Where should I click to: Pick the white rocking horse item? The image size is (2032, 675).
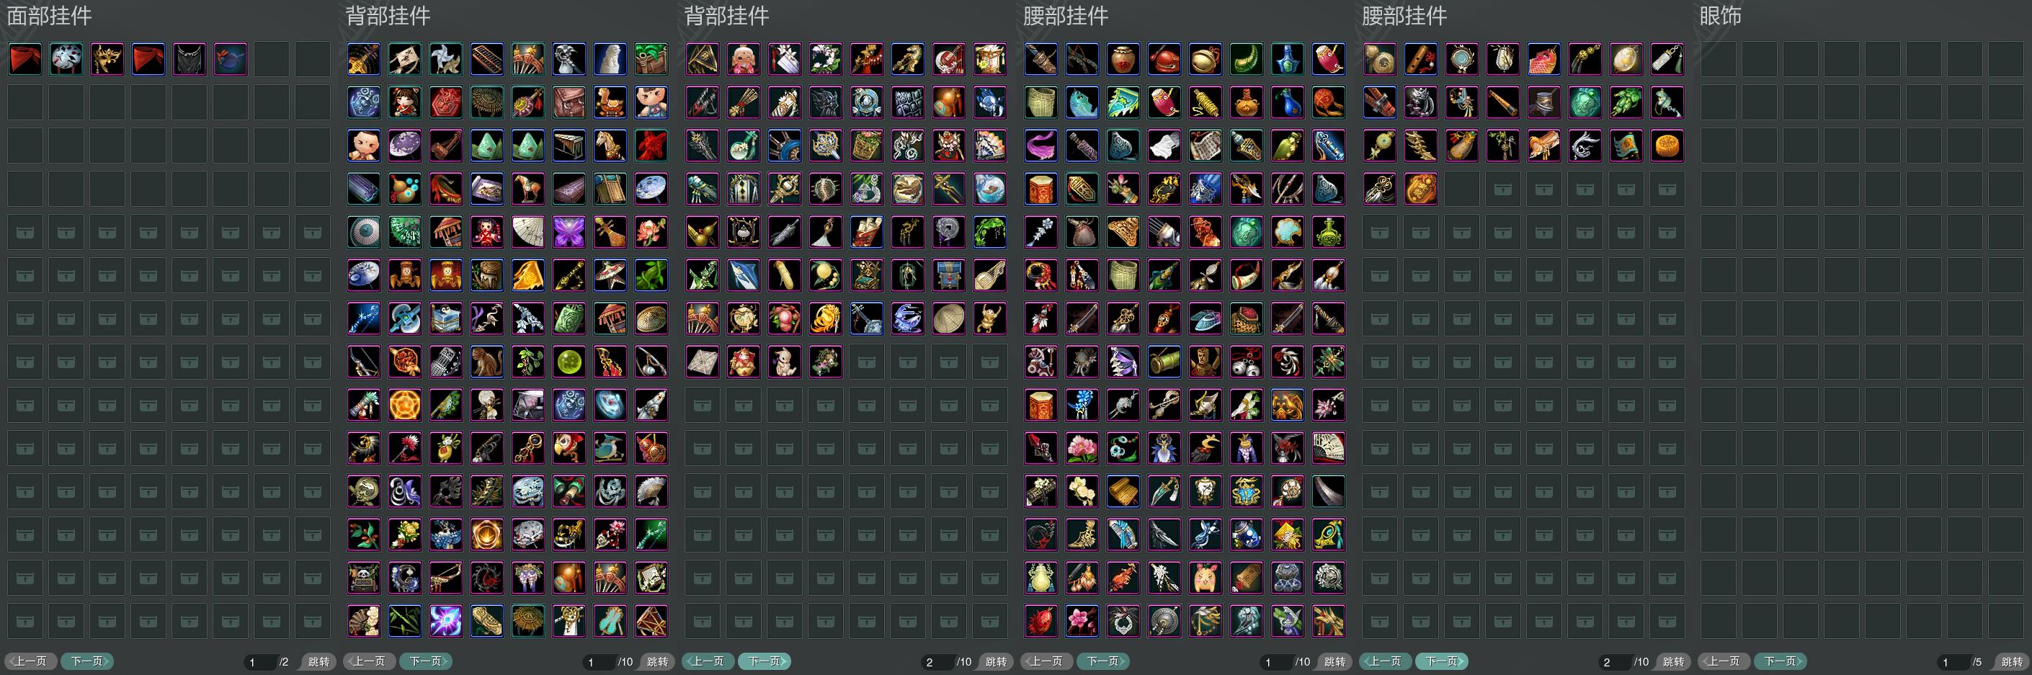point(610,146)
